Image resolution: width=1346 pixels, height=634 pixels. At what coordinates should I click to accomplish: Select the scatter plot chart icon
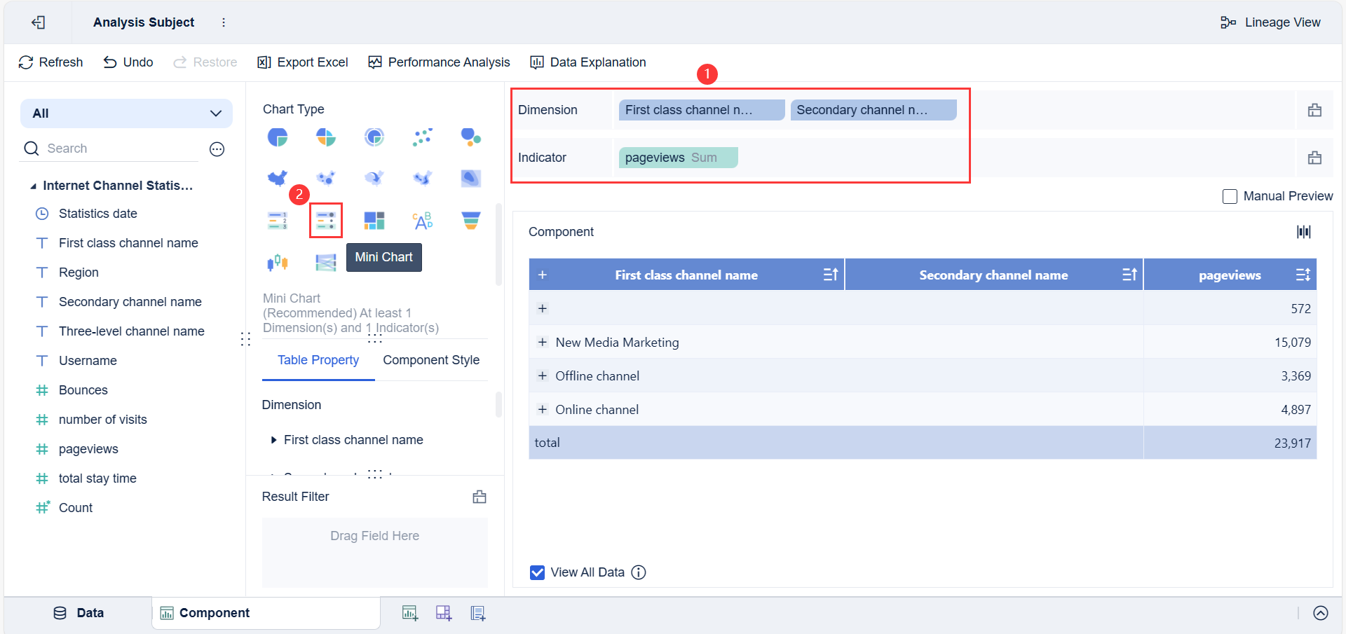[x=423, y=137]
